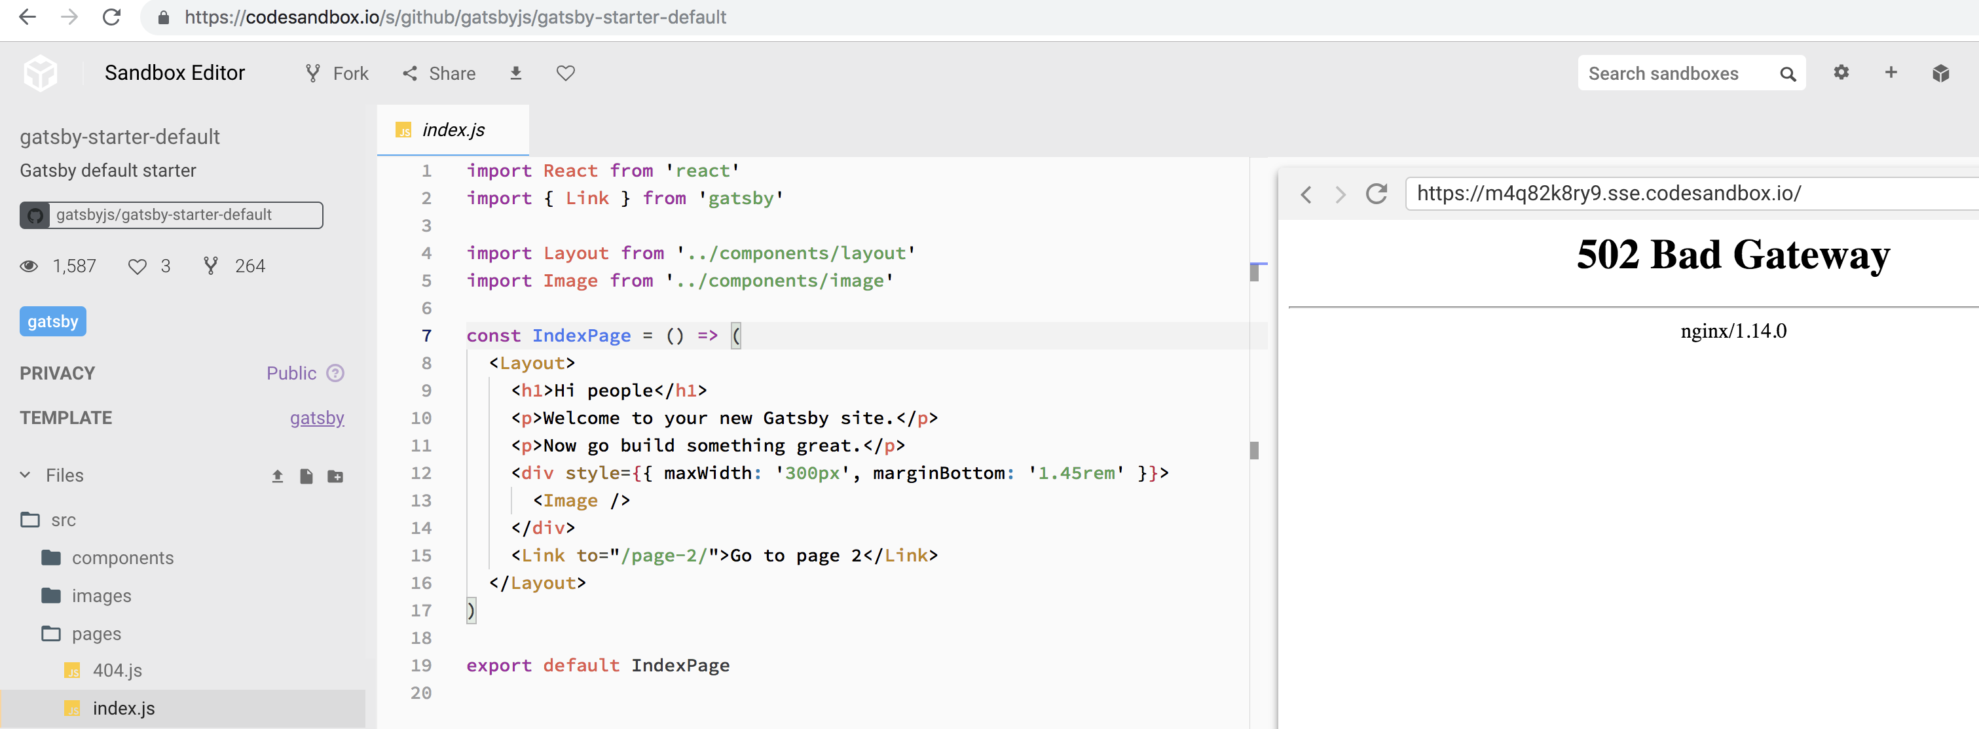Click the gatsby tag

point(53,321)
